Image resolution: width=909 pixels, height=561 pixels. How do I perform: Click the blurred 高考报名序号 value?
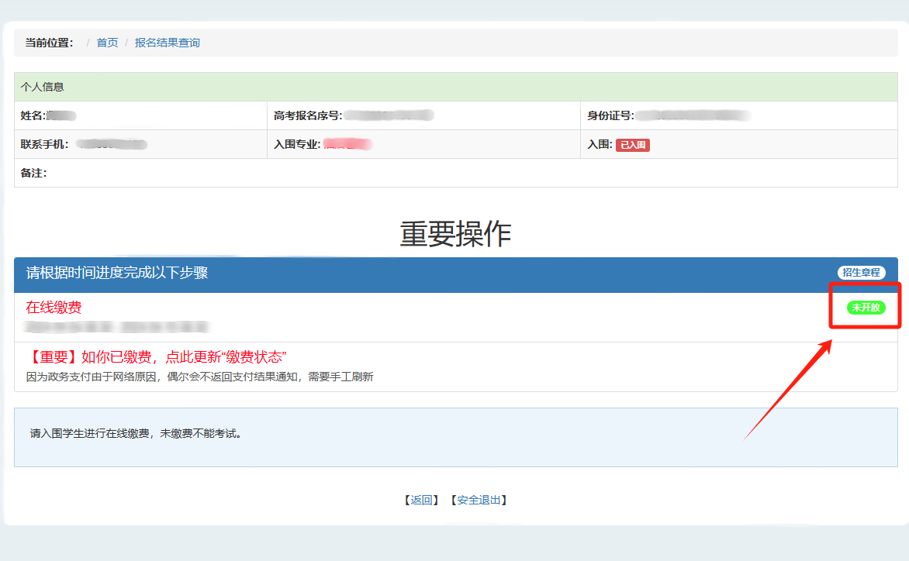(389, 116)
